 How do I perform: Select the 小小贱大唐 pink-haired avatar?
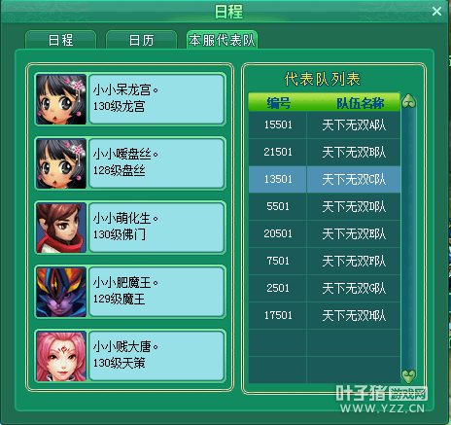(61, 356)
